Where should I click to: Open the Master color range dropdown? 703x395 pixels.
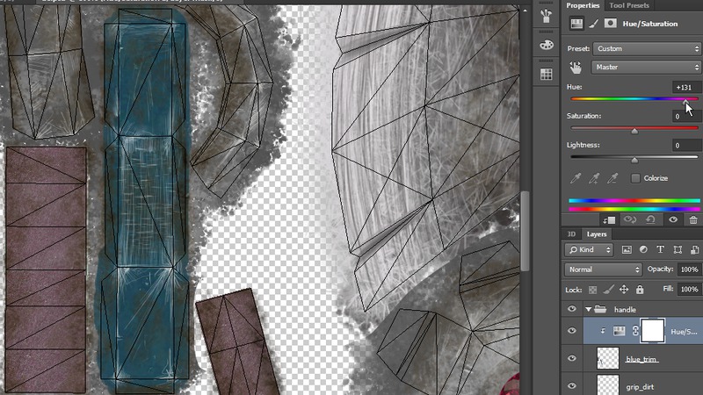(647, 68)
